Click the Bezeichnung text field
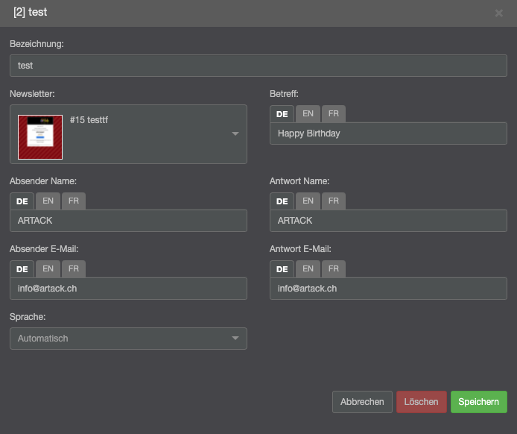This screenshot has width=517, height=434. (x=258, y=66)
